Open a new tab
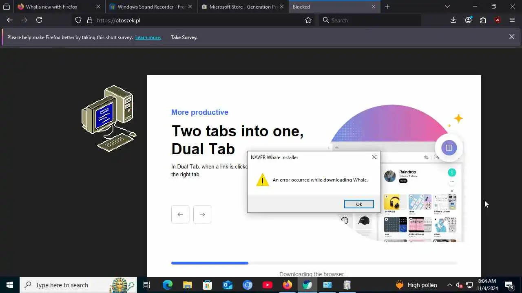This screenshot has height=293, width=522. [387, 7]
